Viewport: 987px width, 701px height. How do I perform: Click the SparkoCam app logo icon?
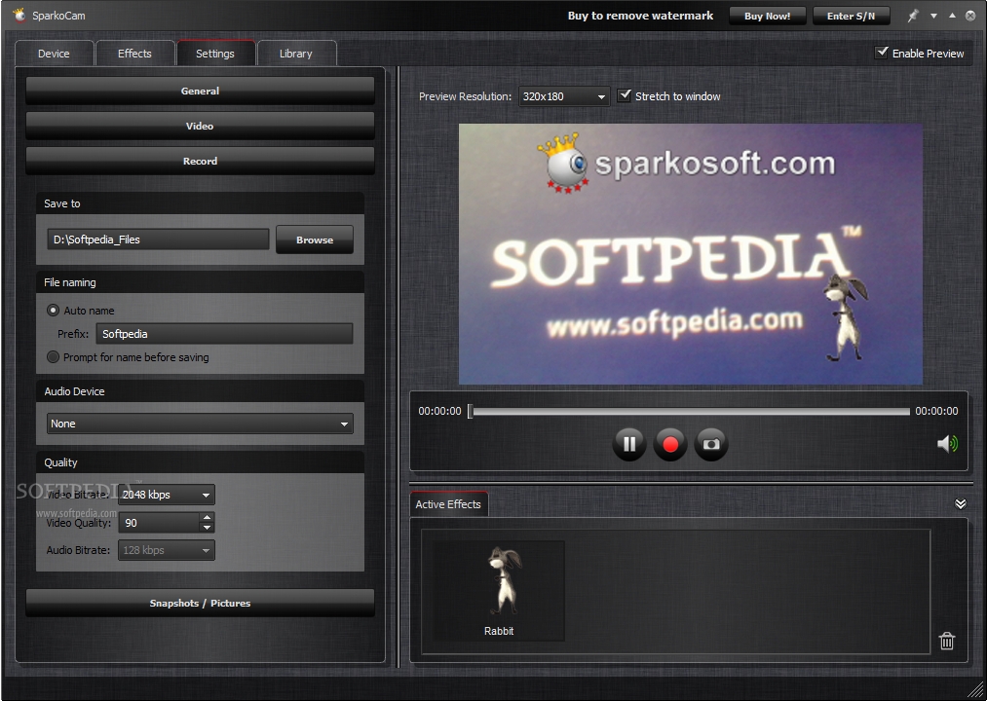tap(19, 16)
